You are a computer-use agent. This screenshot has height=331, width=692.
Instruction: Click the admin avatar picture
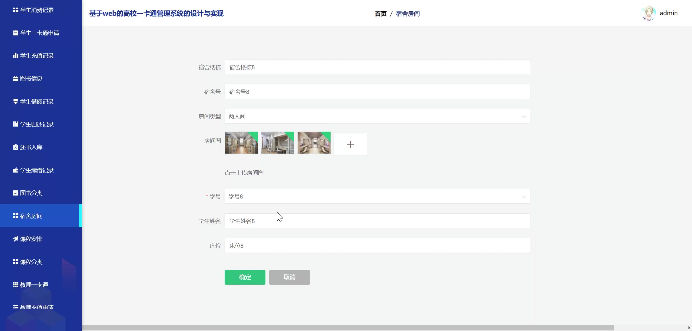point(648,13)
